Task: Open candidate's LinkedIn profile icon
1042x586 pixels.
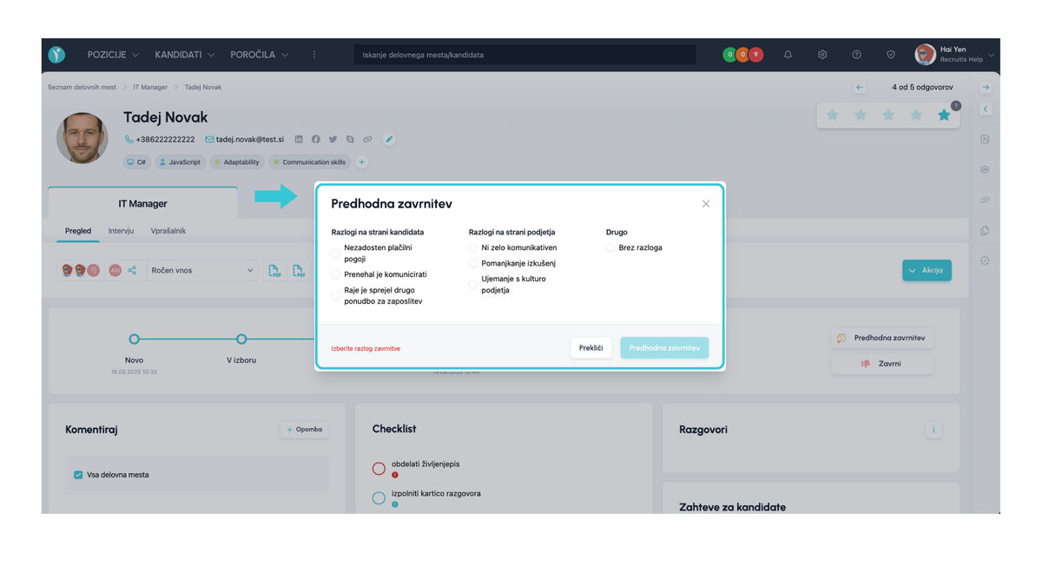Action: click(299, 139)
